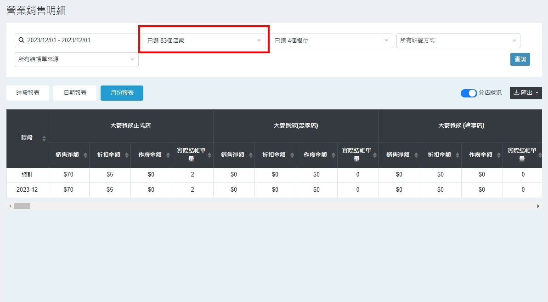Switch to the 時段報表 tab
548x302 pixels.
click(x=28, y=93)
